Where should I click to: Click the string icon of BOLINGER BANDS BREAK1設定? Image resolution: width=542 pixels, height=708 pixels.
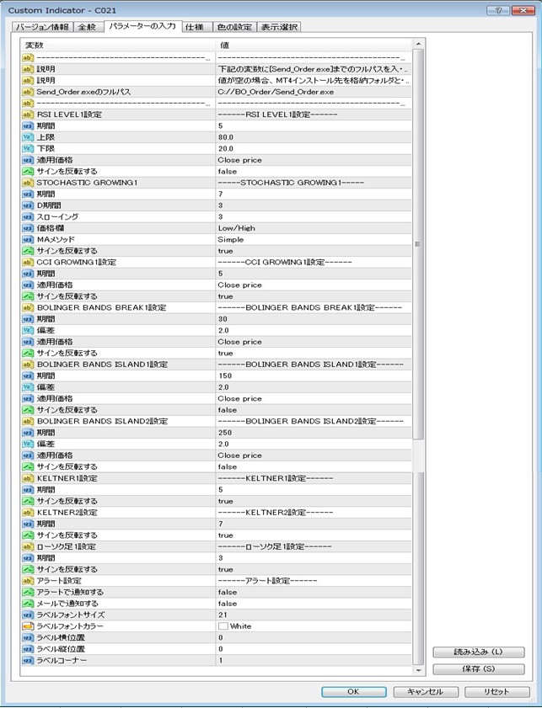(x=28, y=307)
